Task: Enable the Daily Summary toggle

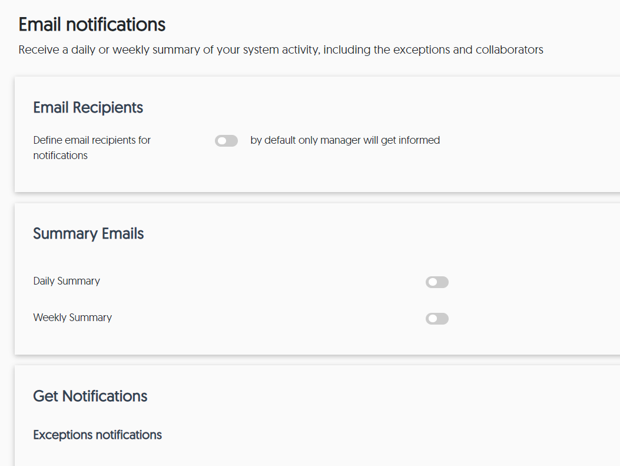Action: tap(437, 282)
